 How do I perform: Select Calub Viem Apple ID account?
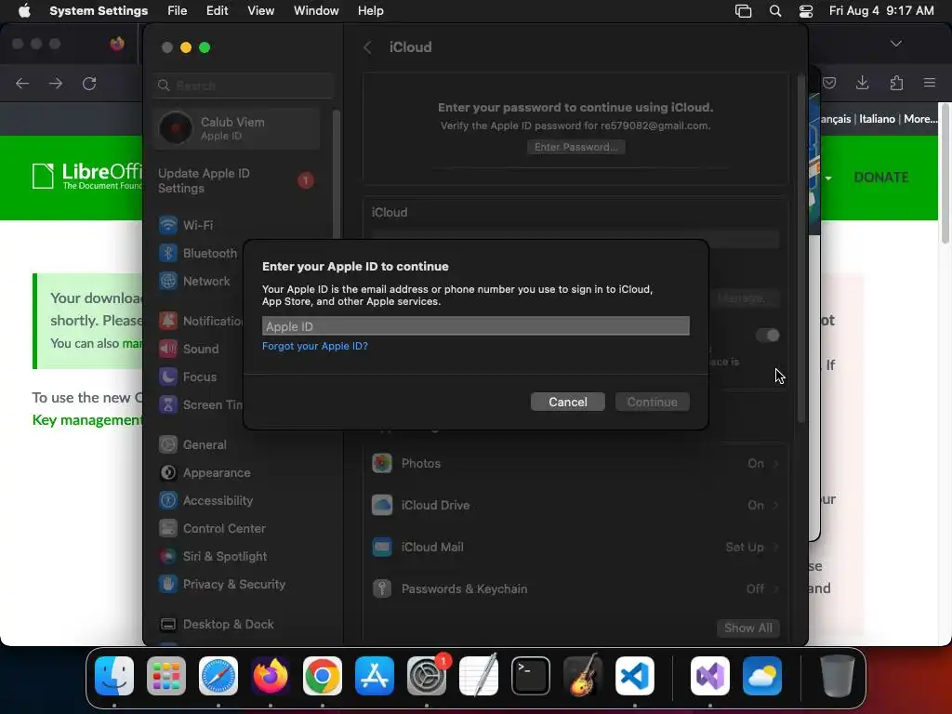tap(237, 128)
